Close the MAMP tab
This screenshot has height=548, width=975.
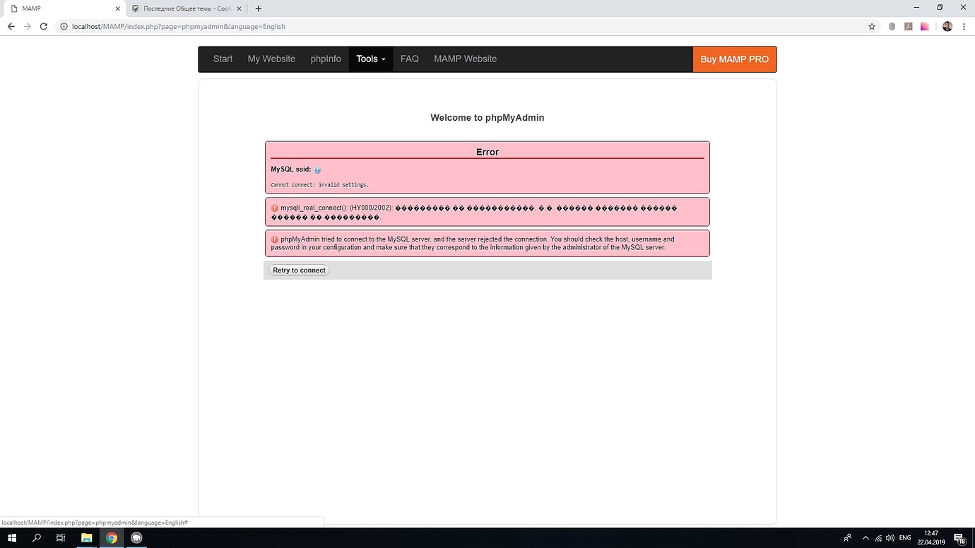[118, 8]
